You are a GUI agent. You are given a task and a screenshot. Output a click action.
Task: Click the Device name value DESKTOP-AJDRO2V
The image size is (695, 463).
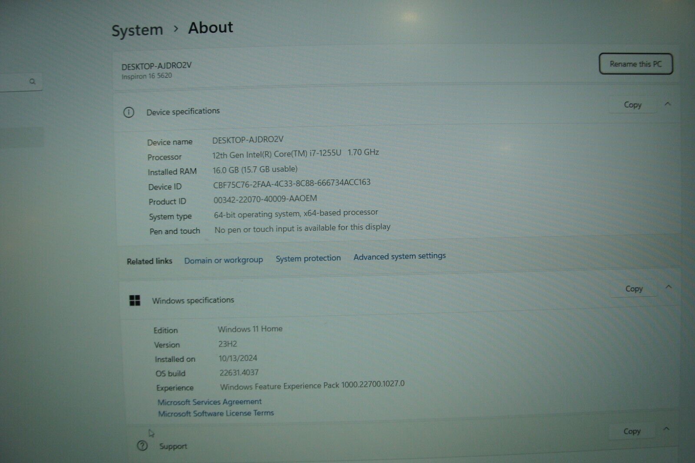click(x=248, y=140)
